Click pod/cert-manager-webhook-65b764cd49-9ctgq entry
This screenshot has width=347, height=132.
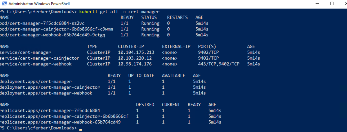(x=52, y=35)
